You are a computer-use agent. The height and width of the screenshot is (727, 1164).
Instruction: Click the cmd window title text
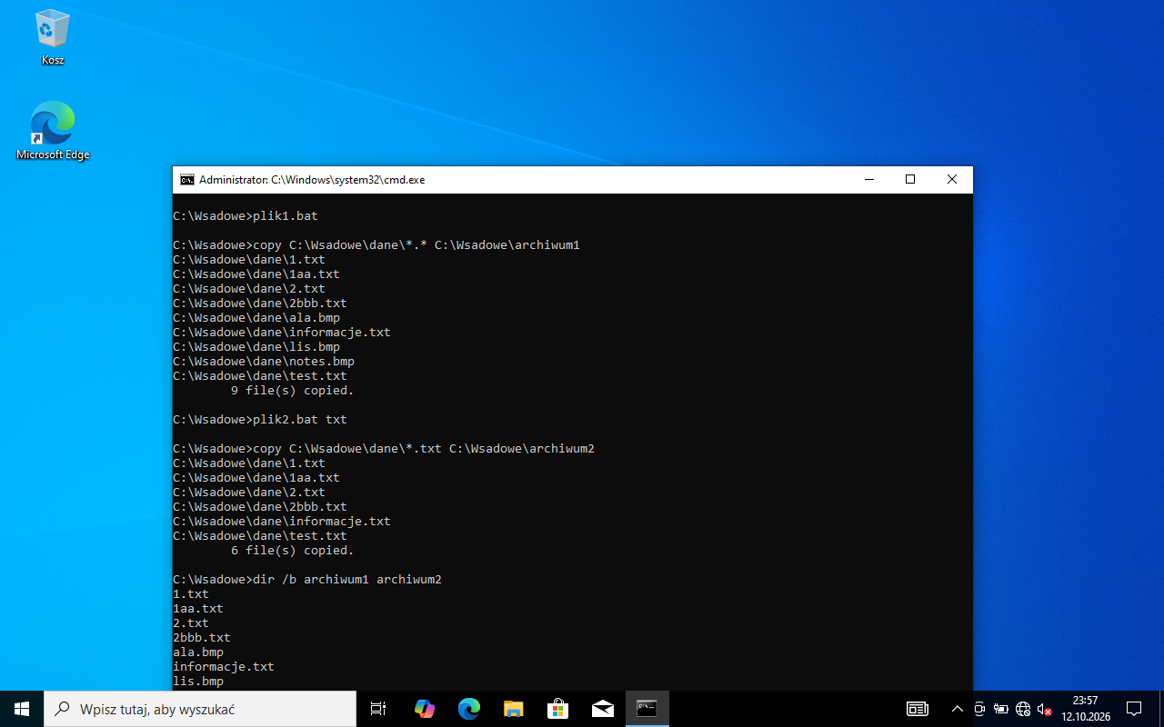pyautogui.click(x=312, y=180)
